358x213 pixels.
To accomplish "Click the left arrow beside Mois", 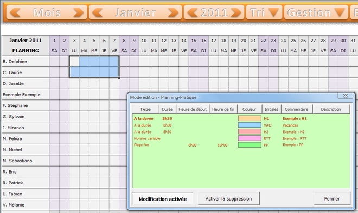I will pos(16,12).
